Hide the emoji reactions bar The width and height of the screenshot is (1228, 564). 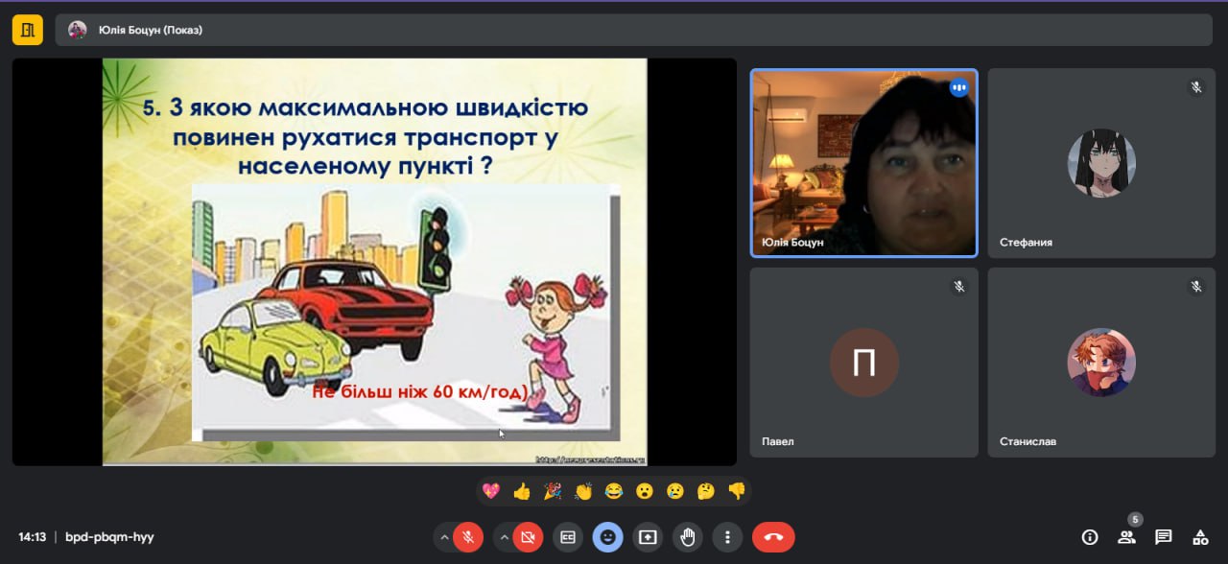[607, 537]
